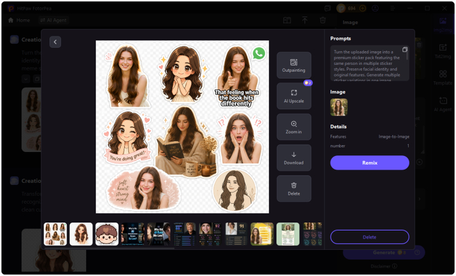Screen dimensions: 456x276
Task: Click the Remix button
Action: point(369,163)
